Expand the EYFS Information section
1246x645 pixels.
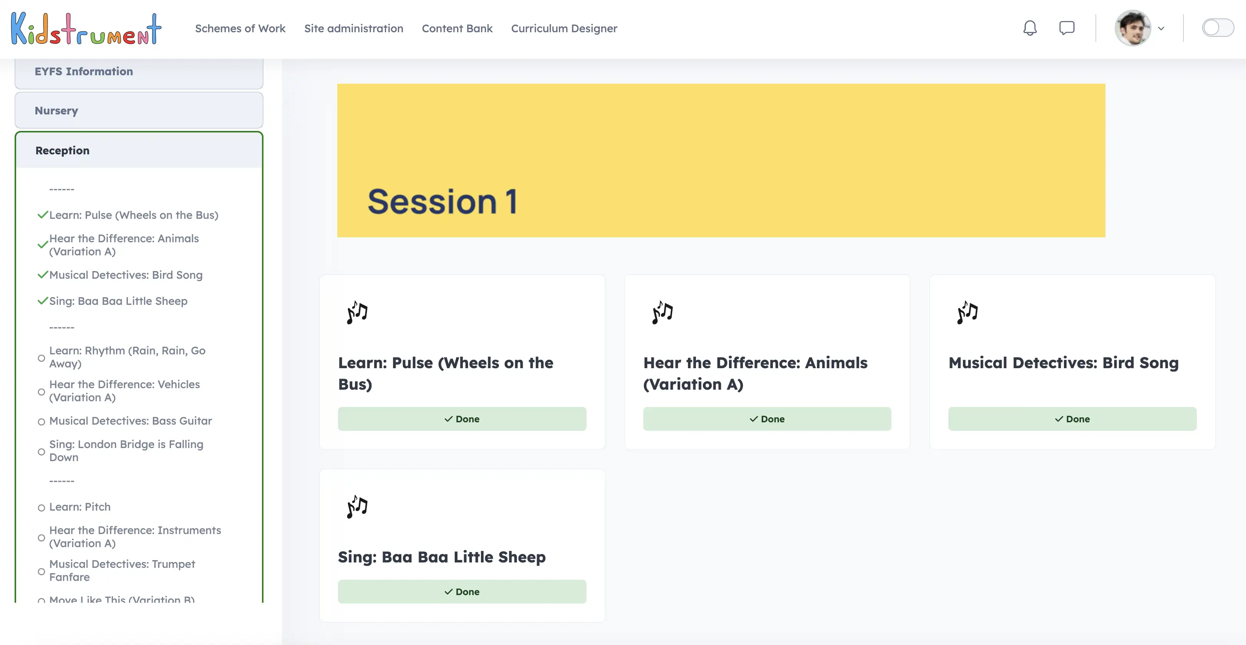pyautogui.click(x=139, y=71)
